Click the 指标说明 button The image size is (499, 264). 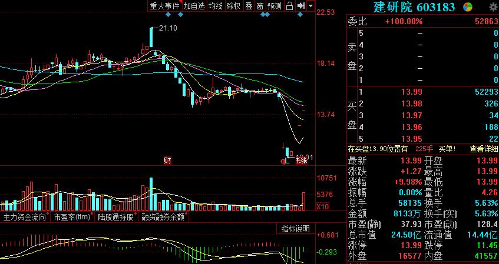pyautogui.click(x=296, y=229)
